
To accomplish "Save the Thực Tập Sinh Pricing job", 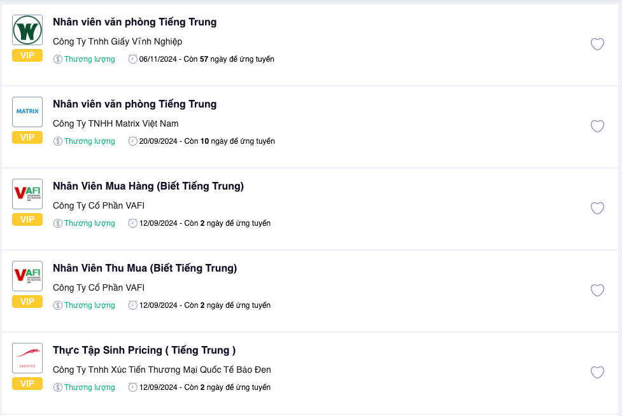I will pyautogui.click(x=597, y=372).
